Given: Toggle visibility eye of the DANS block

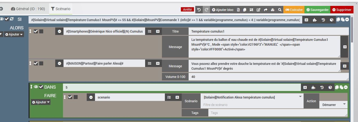Looking at the screenshot, I should coord(36,87).
